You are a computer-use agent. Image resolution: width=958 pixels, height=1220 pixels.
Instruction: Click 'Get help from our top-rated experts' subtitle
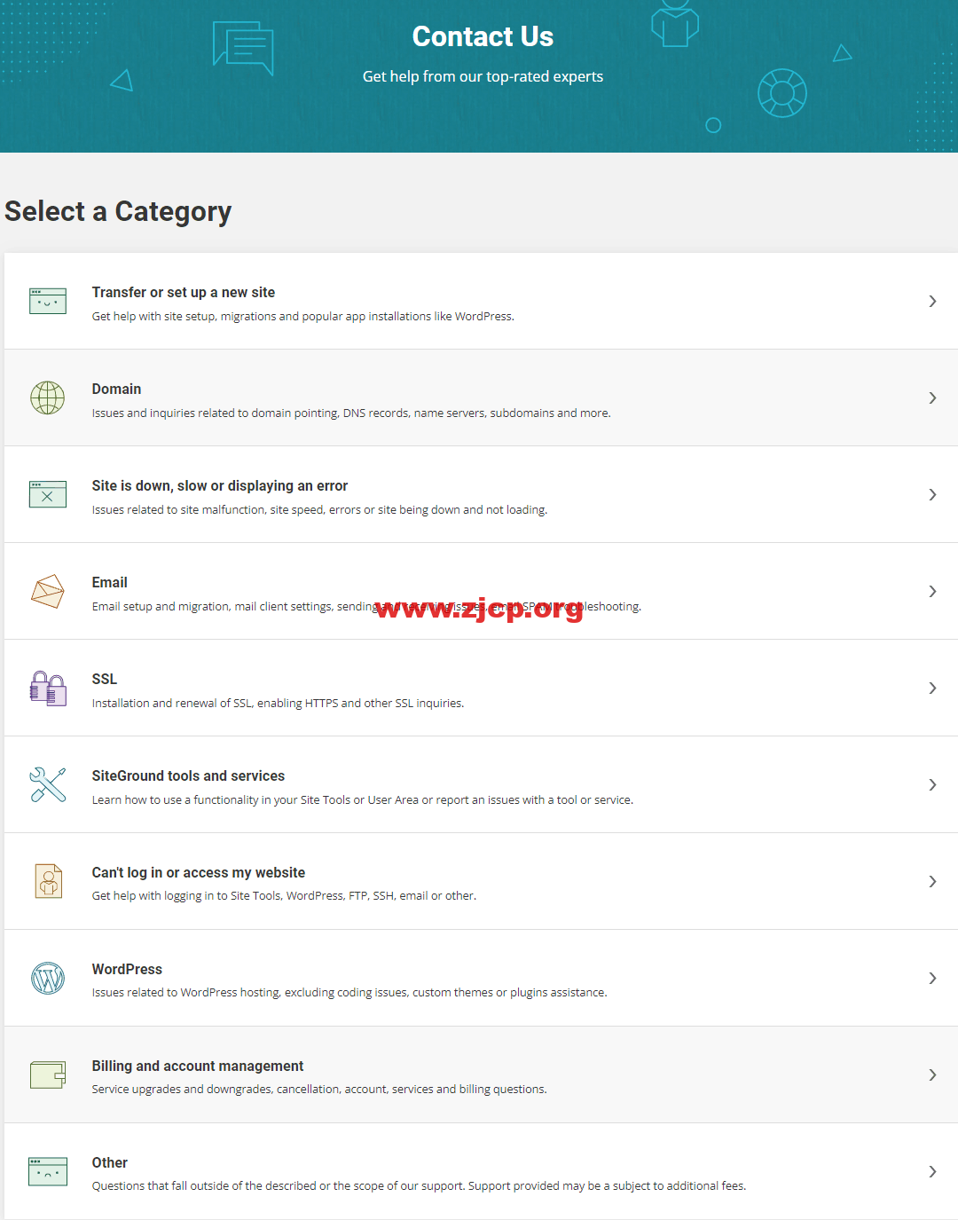[483, 76]
